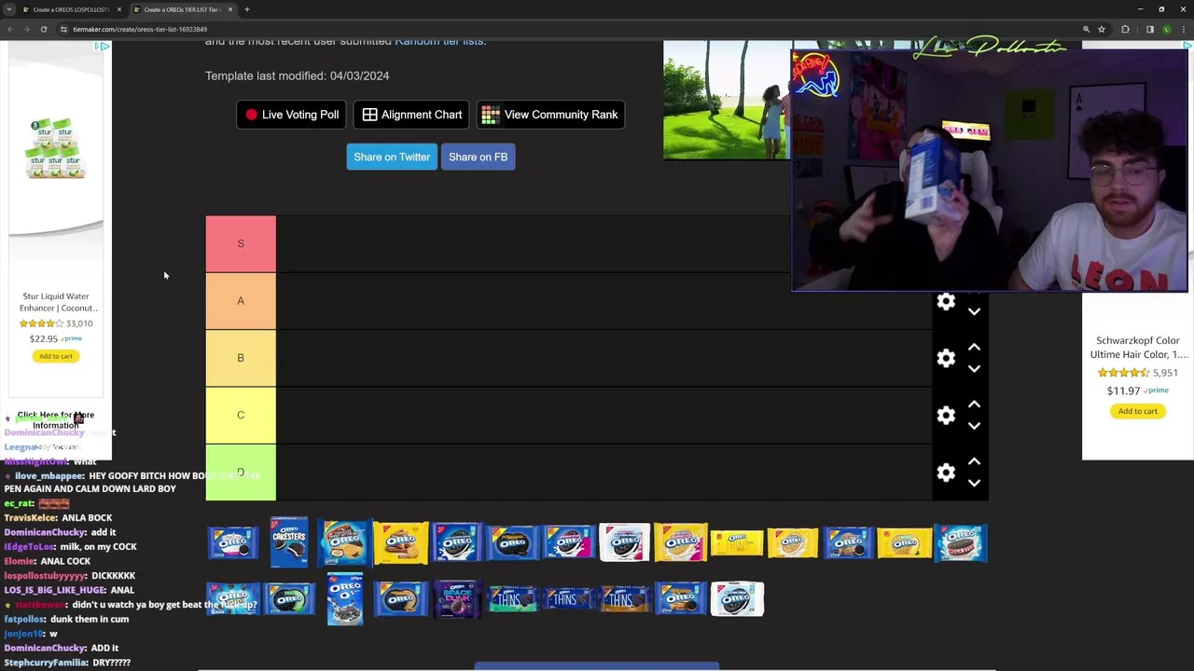The width and height of the screenshot is (1194, 671).
Task: View site information icon in address bar
Action: [x=64, y=29]
